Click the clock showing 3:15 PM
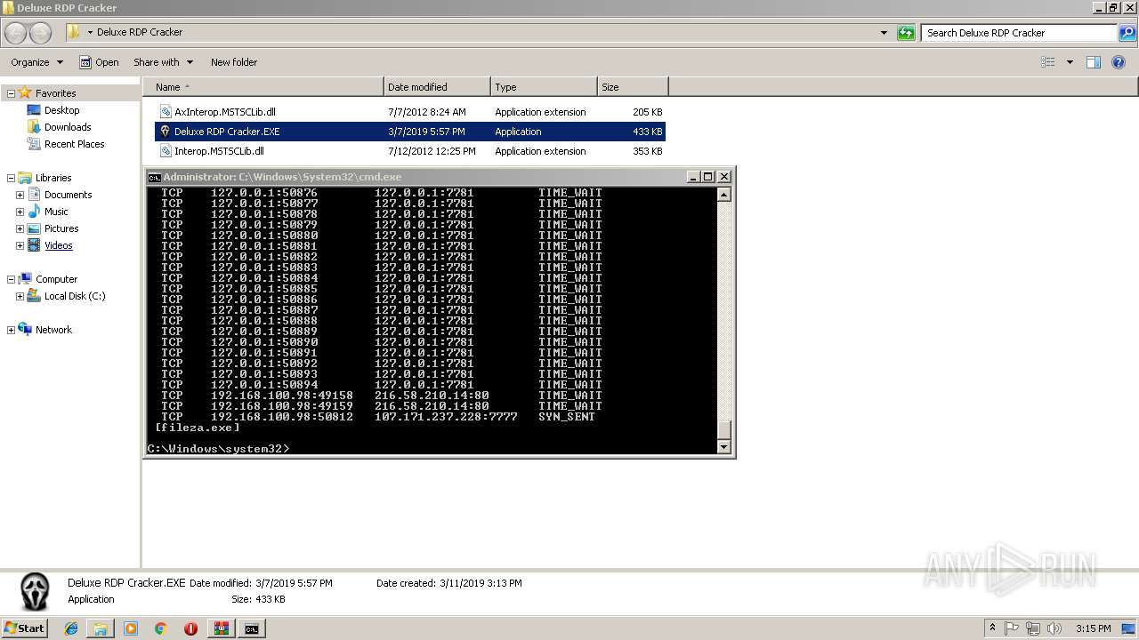 point(1093,628)
